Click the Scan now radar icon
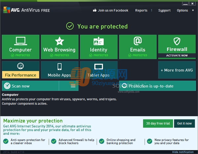 pyautogui.click(x=7, y=86)
